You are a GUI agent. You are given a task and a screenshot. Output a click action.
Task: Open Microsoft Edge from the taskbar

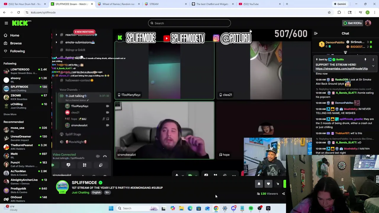point(190,208)
